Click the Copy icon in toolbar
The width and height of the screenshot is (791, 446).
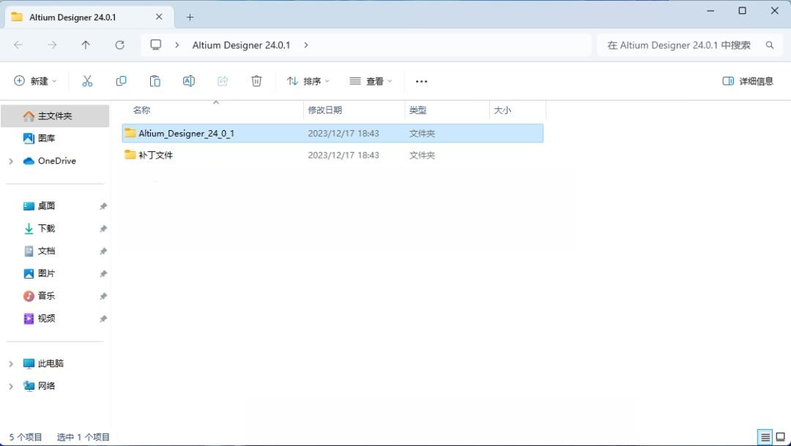(x=121, y=81)
